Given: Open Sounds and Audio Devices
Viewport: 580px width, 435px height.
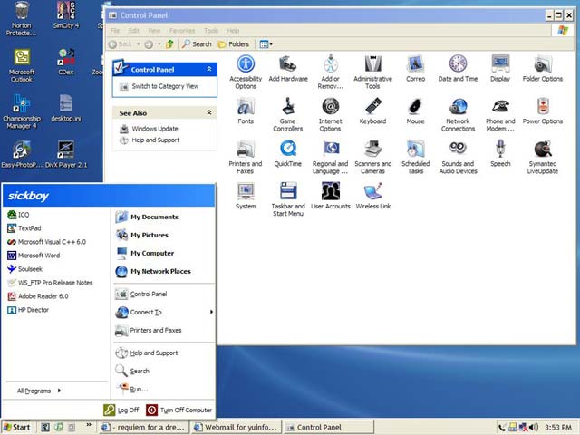Looking at the screenshot, I should point(458,157).
